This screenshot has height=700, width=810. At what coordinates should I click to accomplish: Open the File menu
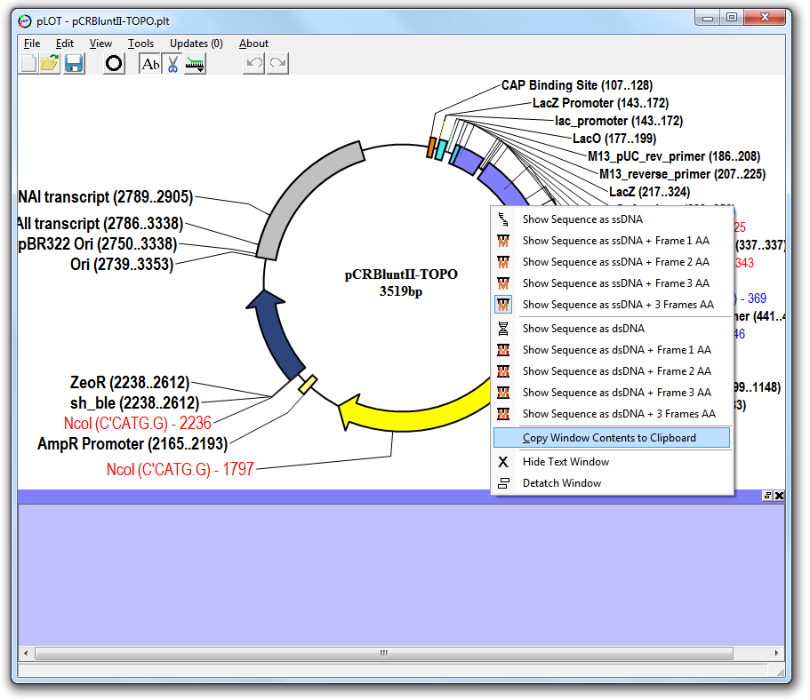pyautogui.click(x=32, y=43)
